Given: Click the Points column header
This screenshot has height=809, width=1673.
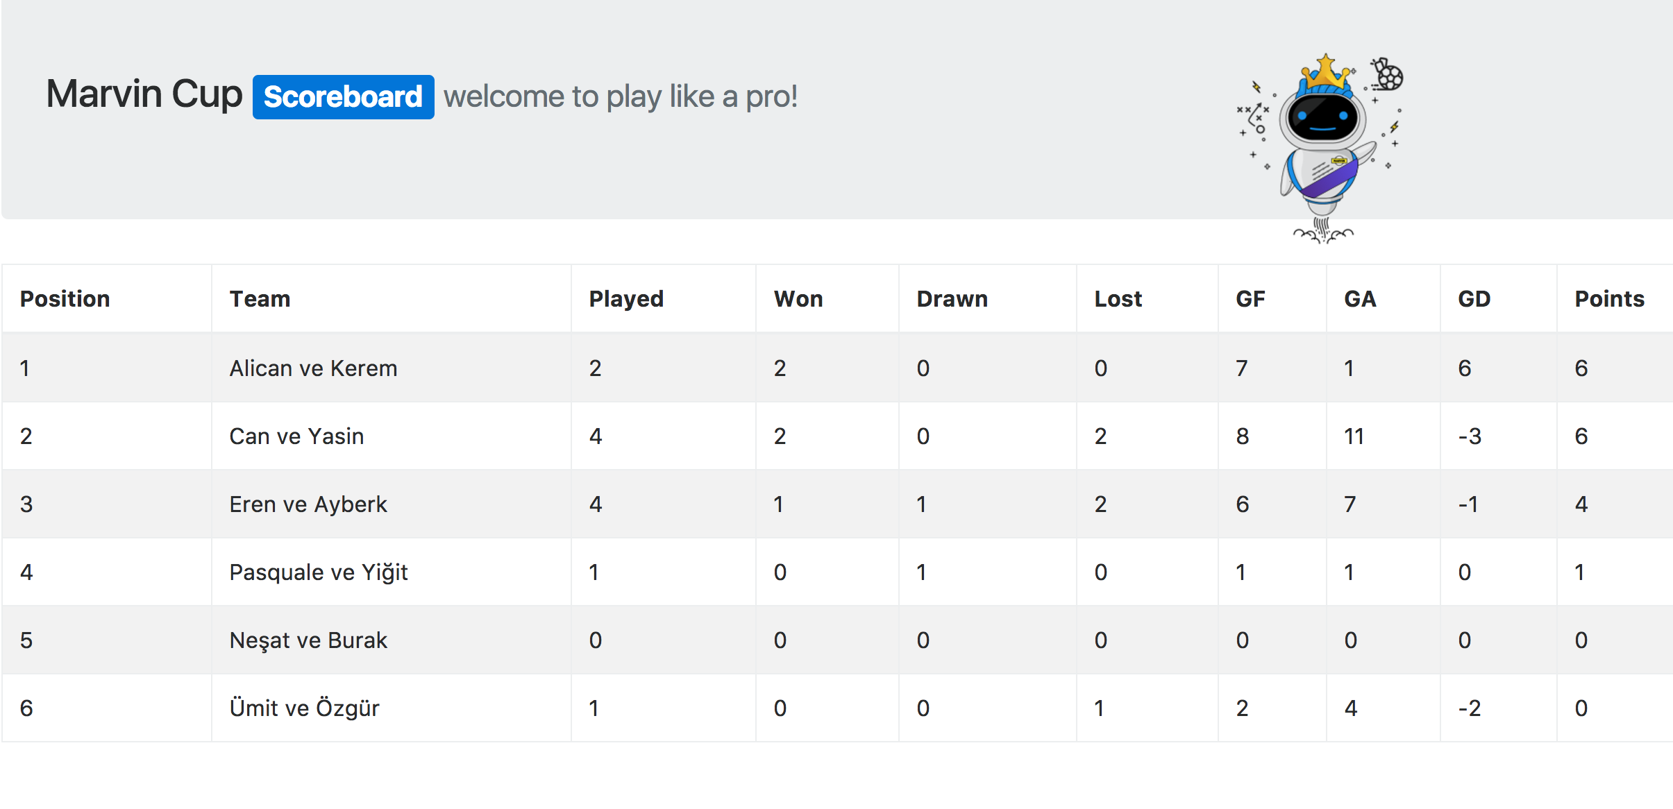Looking at the screenshot, I should pyautogui.click(x=1609, y=299).
